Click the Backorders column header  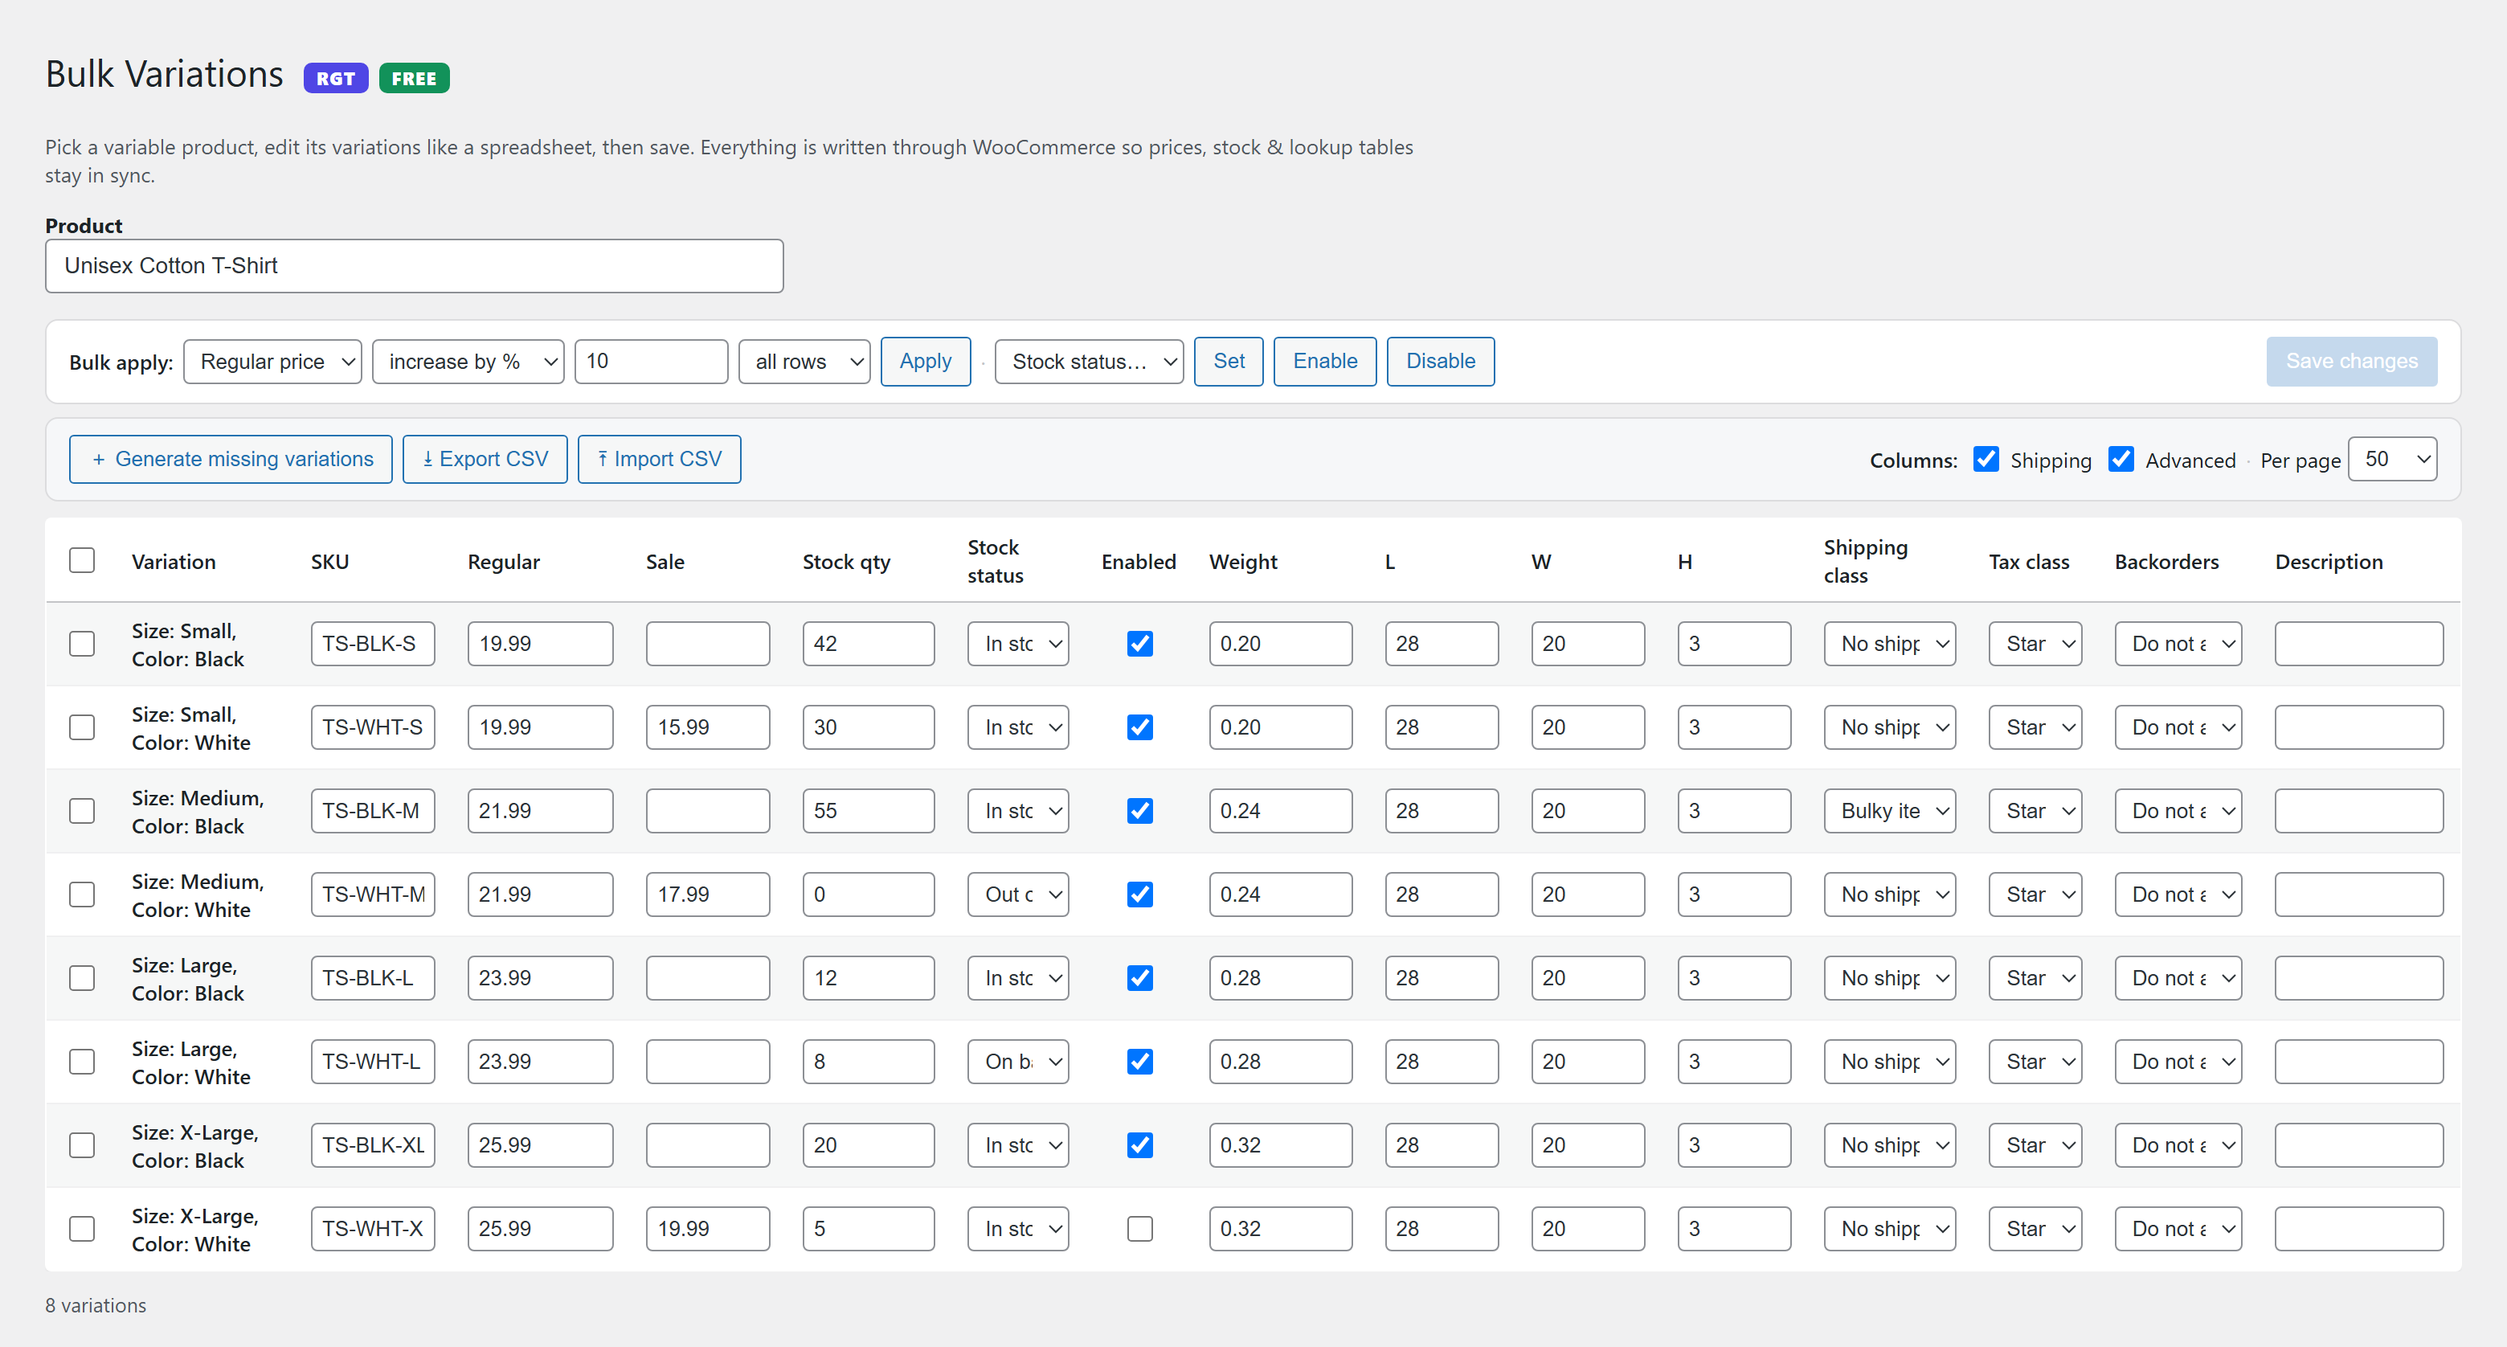point(2167,562)
